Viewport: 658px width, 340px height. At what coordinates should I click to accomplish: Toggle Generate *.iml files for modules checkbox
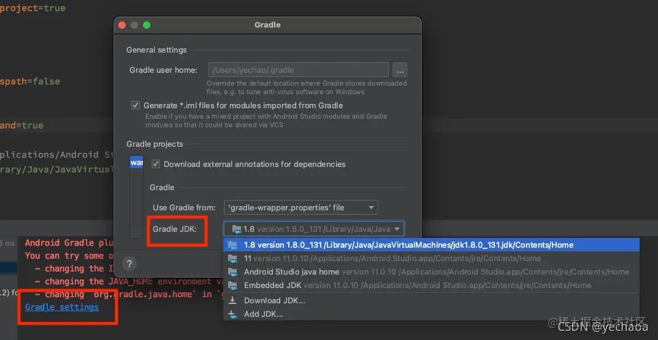coord(135,105)
